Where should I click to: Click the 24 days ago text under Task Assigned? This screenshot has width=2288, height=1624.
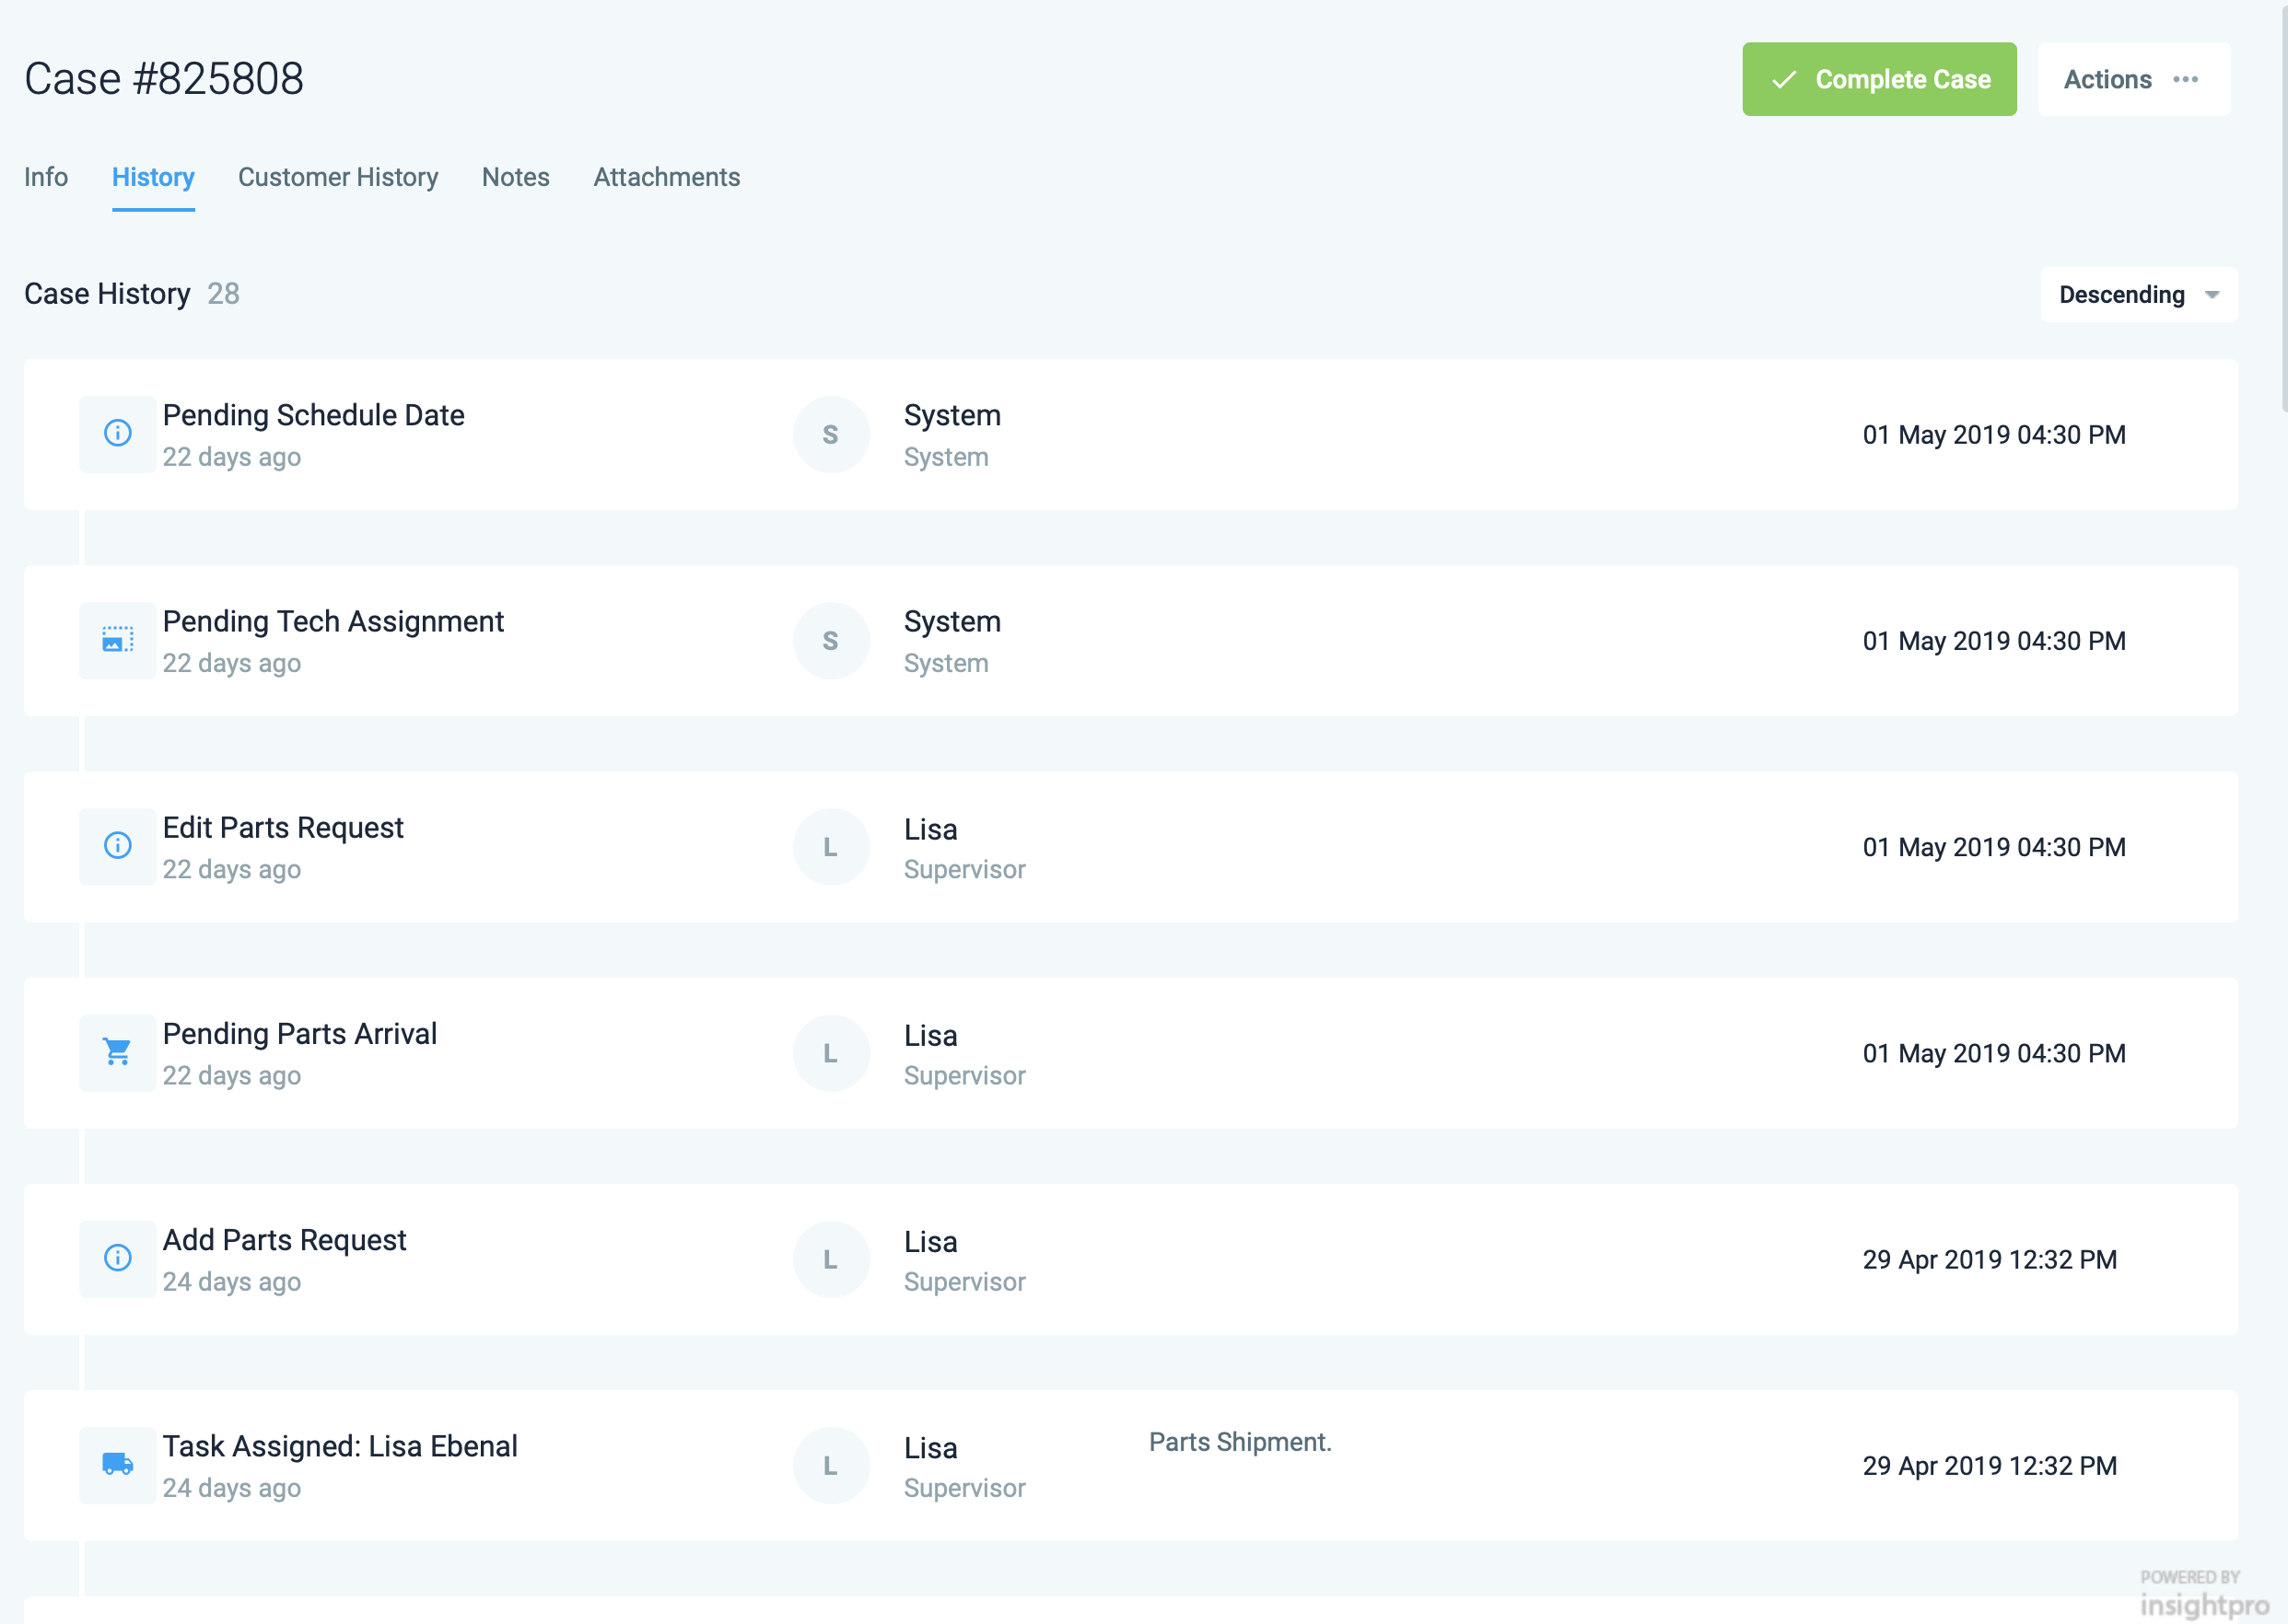[x=231, y=1488]
